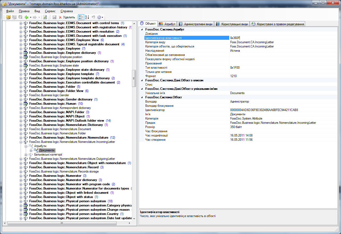
Task: Open the Користувачі з правом редагування tab
Action: 278,24
